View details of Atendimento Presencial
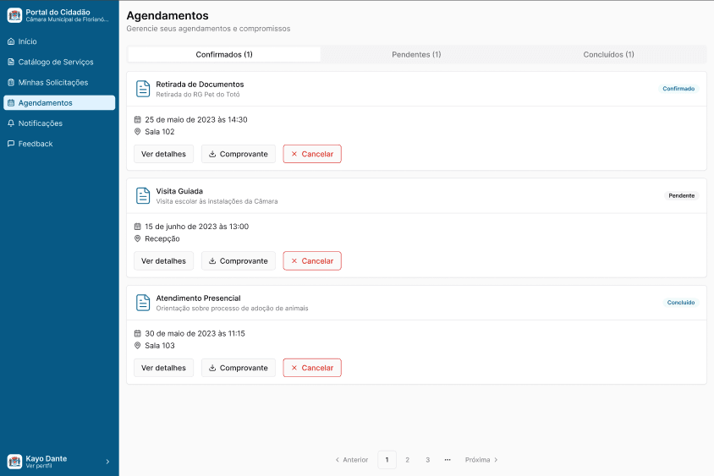The image size is (714, 476). coord(163,368)
